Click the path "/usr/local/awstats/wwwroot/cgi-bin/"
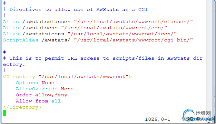 tap(133, 40)
